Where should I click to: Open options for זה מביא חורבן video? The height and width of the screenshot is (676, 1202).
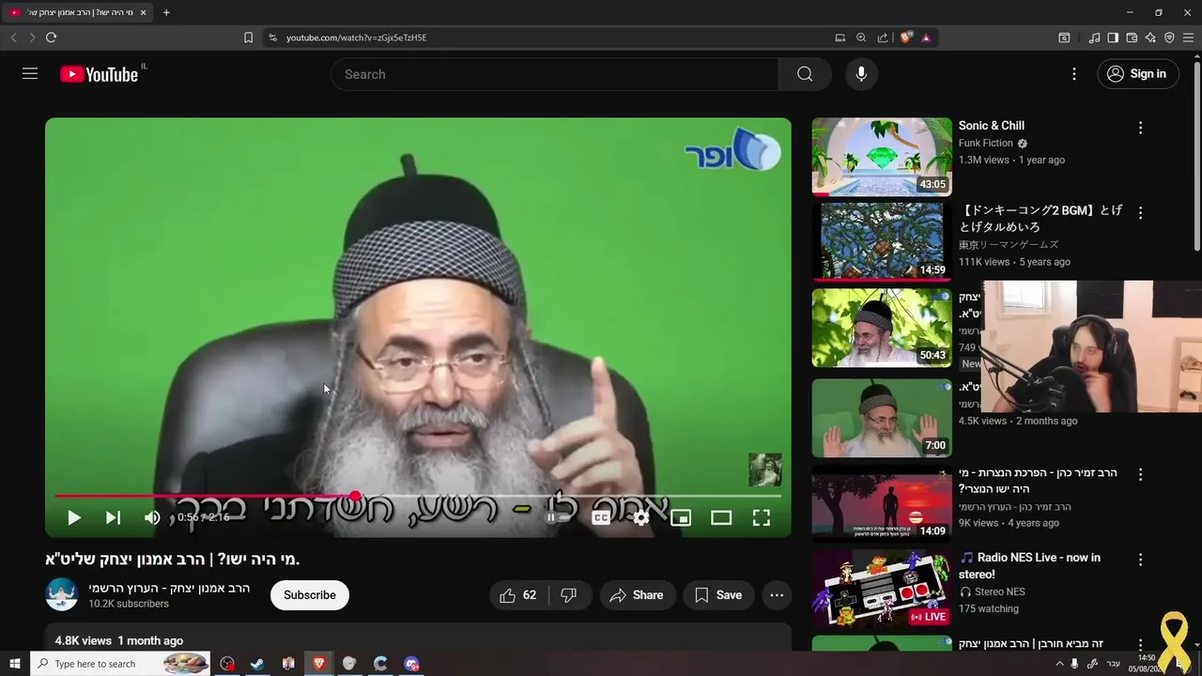pyautogui.click(x=1141, y=644)
